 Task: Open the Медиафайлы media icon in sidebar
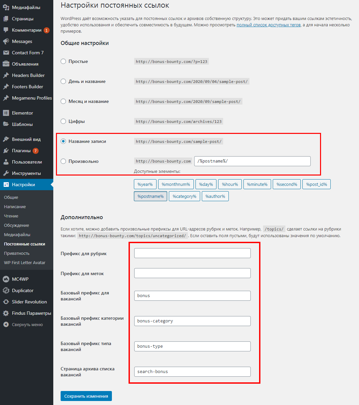(x=6, y=7)
